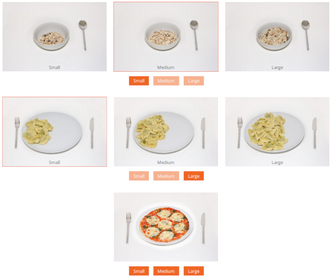Choose the small tortellini plate image
Image resolution: width=332 pixels, height=280 pixels.
55,131
